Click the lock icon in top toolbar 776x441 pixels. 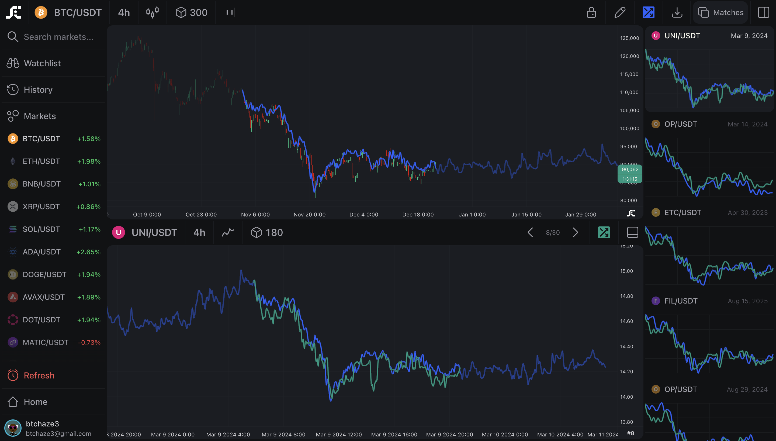[591, 12]
